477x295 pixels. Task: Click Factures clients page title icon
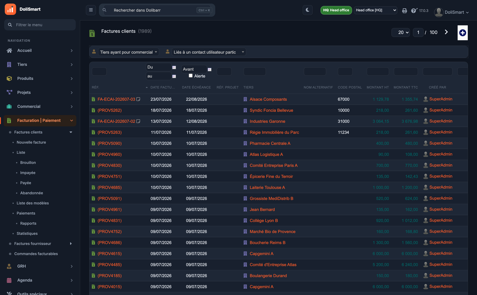pos(92,33)
